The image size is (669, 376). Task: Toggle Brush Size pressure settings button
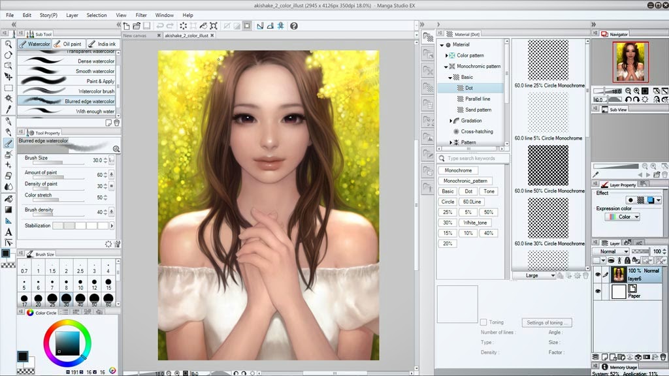[111, 161]
